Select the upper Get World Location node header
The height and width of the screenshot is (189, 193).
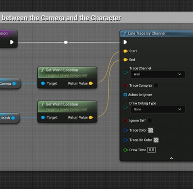(67, 72)
